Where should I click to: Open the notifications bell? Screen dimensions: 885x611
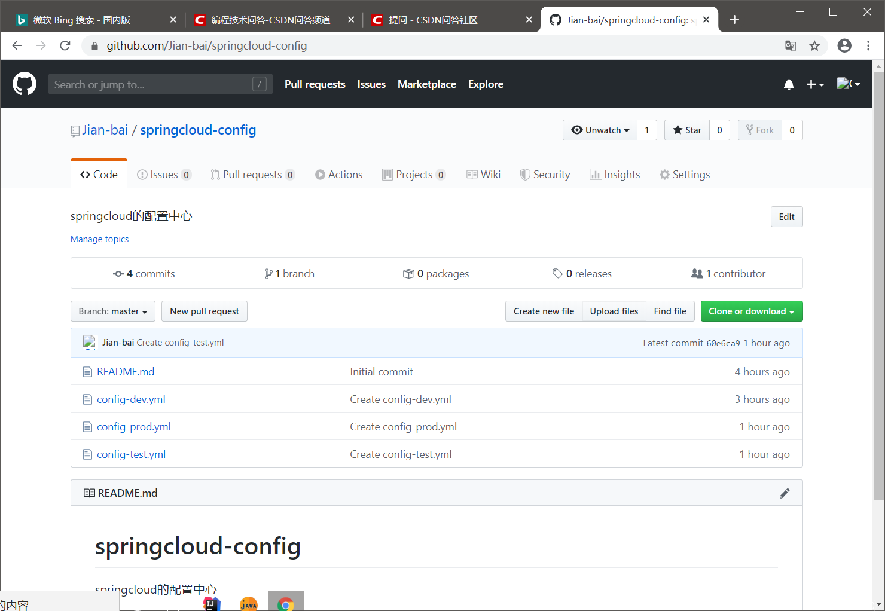pyautogui.click(x=789, y=84)
